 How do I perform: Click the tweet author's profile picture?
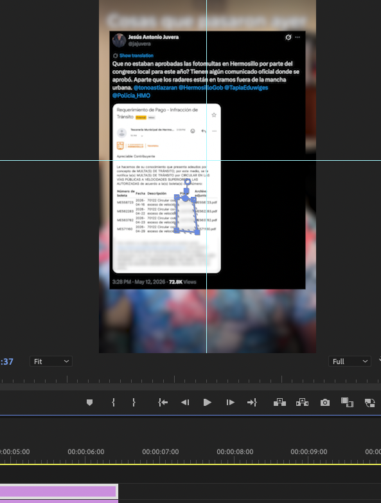pyautogui.click(x=119, y=40)
